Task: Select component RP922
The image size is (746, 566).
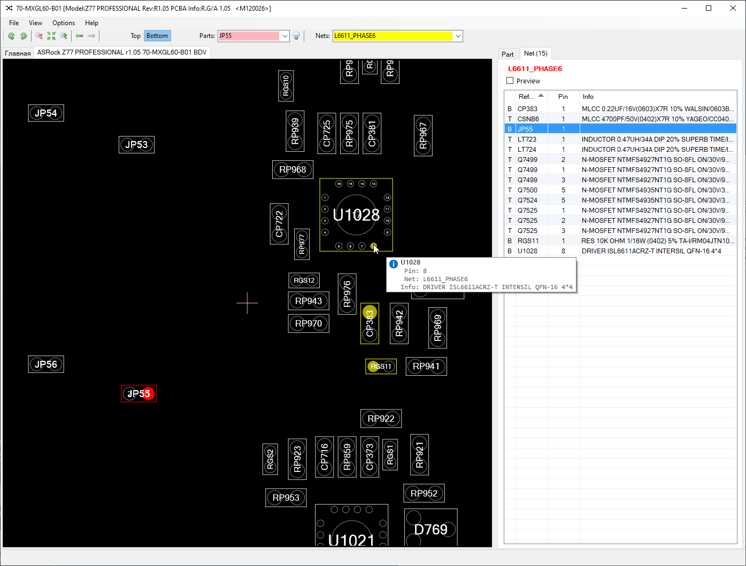Action: [381, 418]
